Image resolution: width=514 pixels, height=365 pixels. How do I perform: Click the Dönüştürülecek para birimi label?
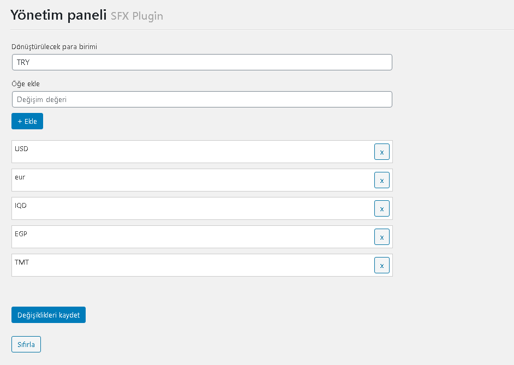pyautogui.click(x=55, y=46)
